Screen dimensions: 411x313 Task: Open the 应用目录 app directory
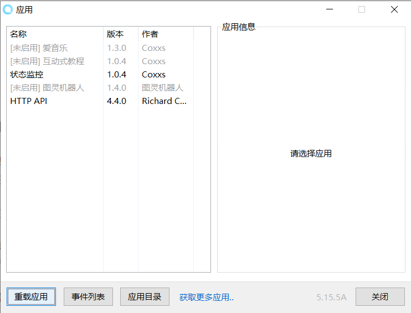[145, 296]
